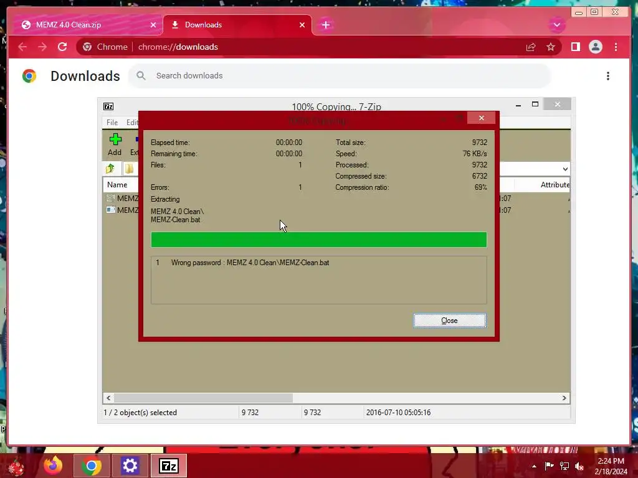Go forward in Chrome
638x478 pixels.
[42, 47]
